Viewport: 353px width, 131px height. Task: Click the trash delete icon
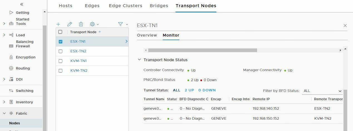coord(81,24)
